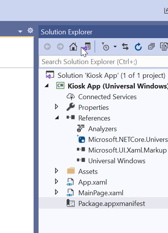Collapse the Kiosk App project node
Image resolution: width=168 pixels, height=233 pixels.
[x=47, y=85]
